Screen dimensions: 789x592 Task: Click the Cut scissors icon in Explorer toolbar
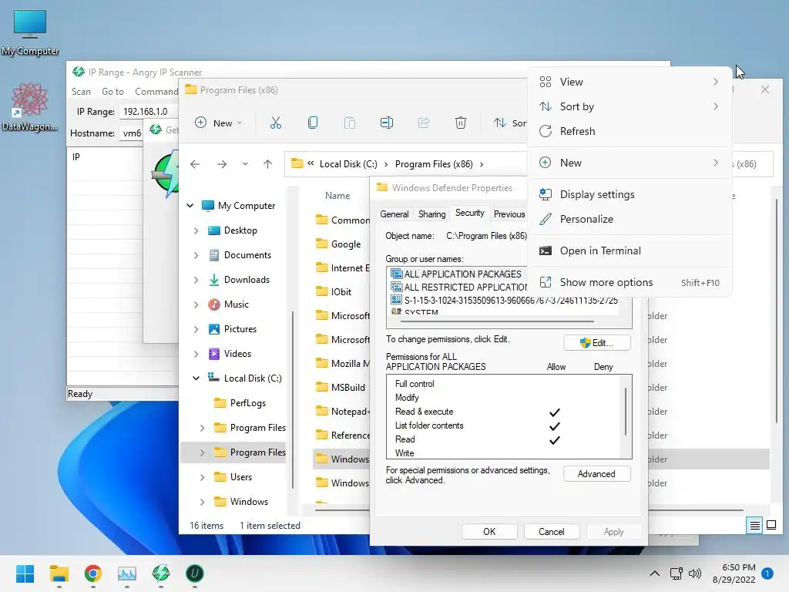click(276, 123)
